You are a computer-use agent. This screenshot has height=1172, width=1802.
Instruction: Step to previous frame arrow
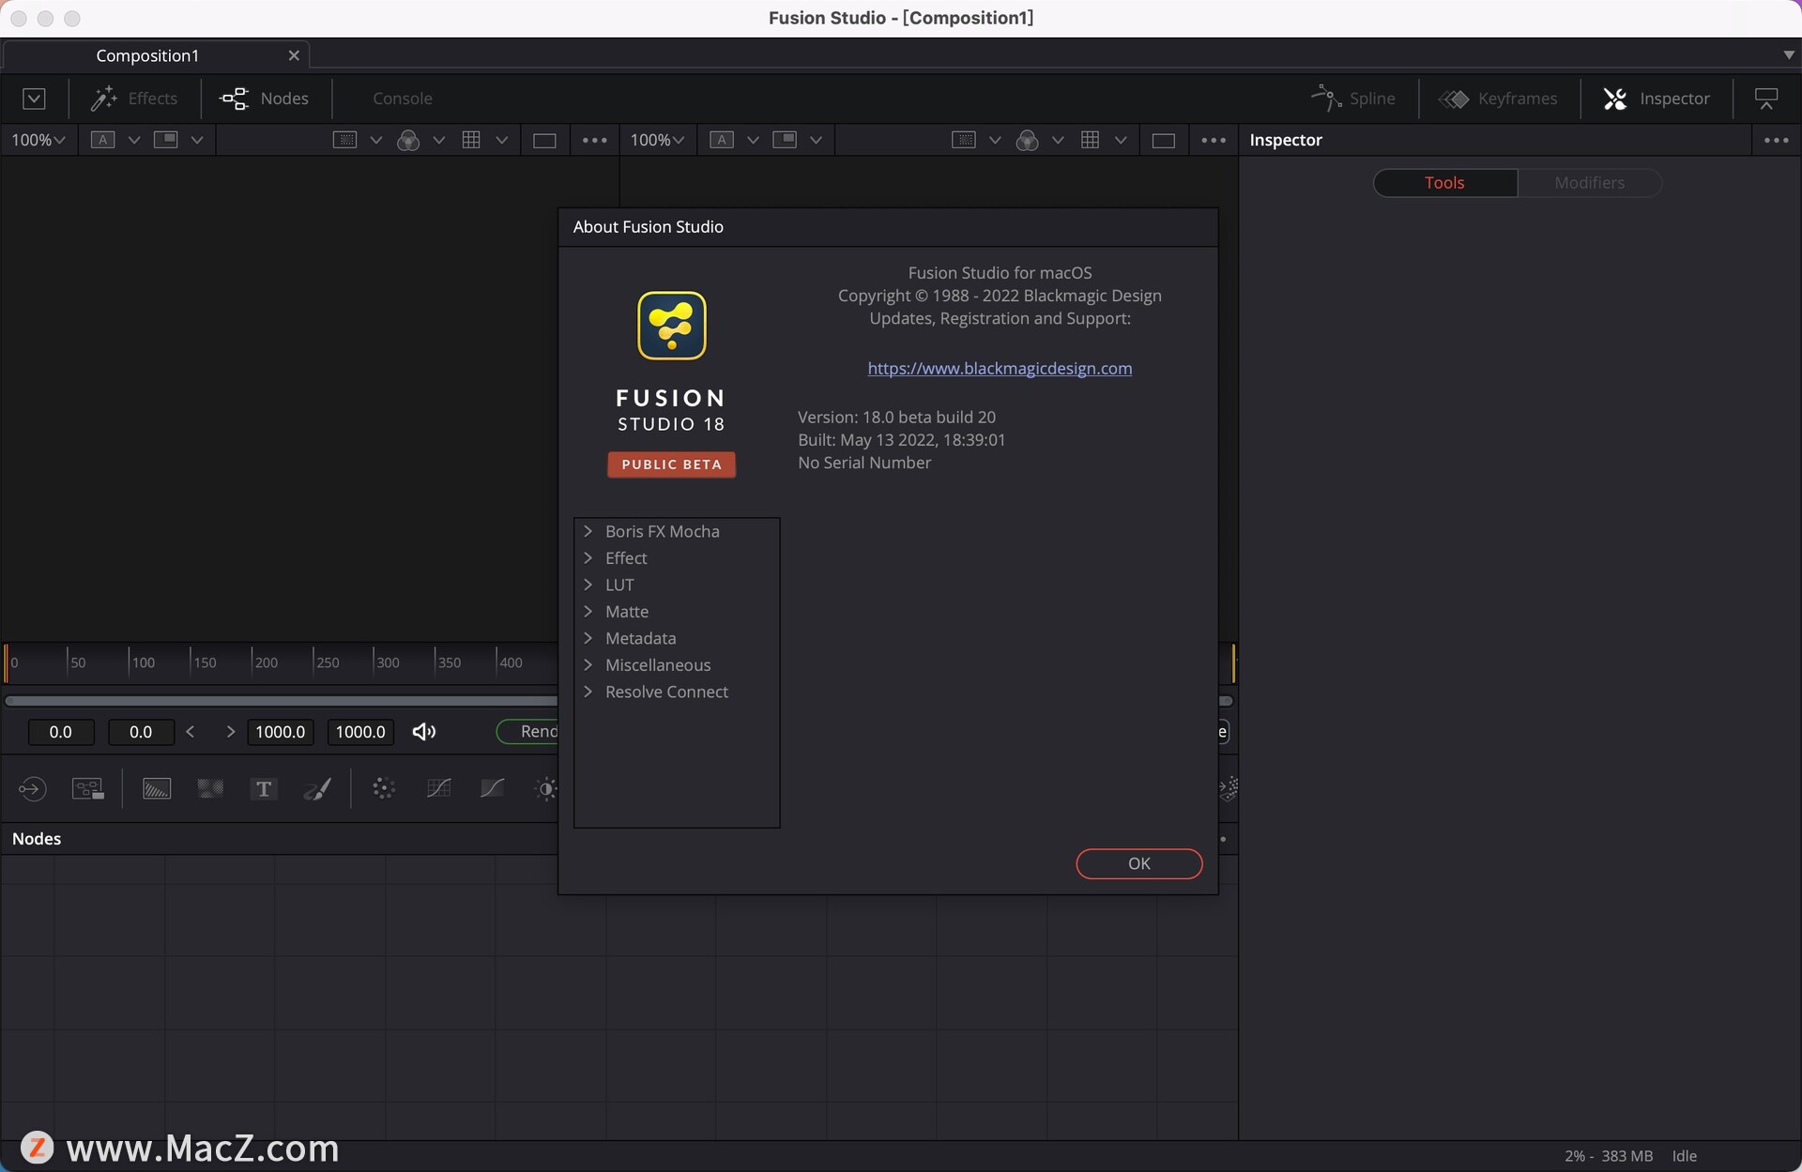(191, 731)
